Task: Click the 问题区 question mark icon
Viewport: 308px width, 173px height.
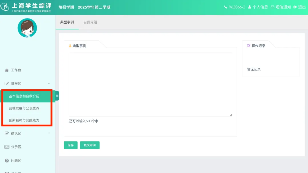Action: 7,160
